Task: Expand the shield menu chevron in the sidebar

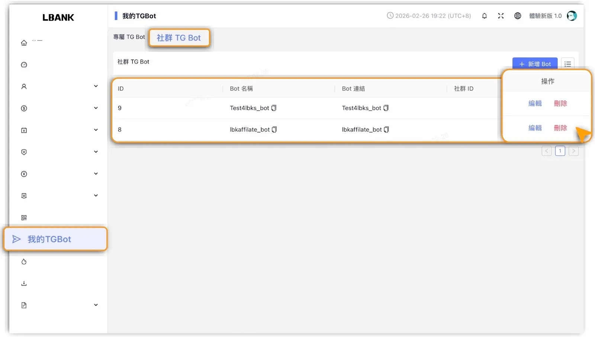Action: click(x=96, y=152)
